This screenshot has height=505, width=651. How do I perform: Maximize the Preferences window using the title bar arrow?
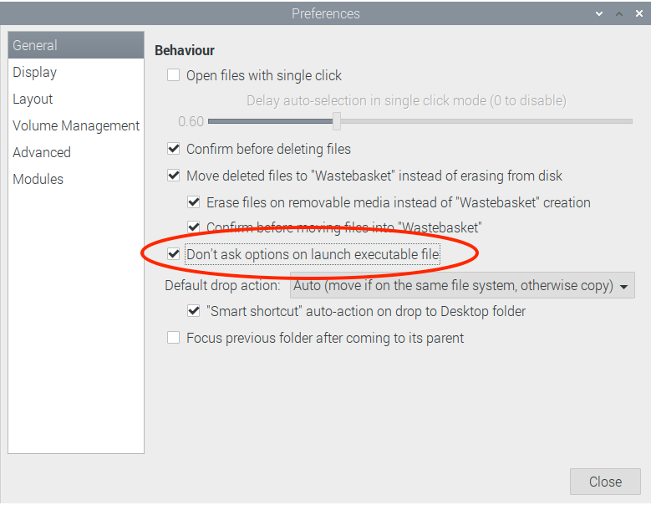click(618, 14)
